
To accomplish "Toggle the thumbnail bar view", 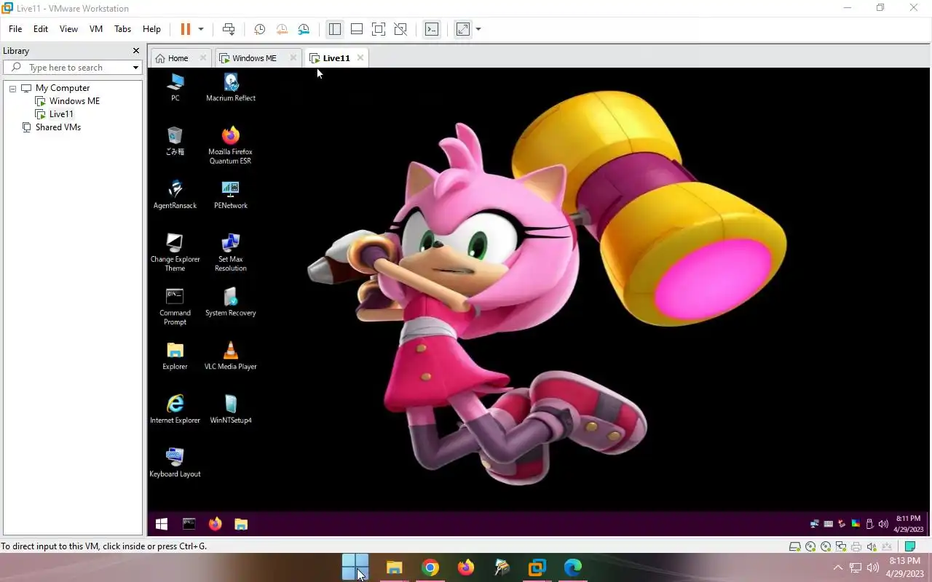I will pos(357,29).
